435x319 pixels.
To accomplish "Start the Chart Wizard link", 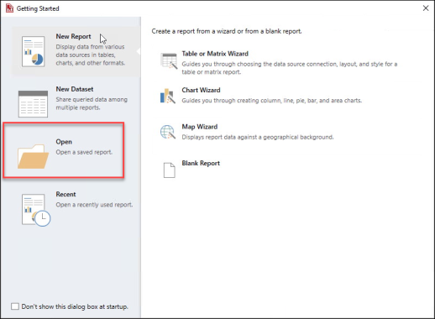I will (x=201, y=90).
